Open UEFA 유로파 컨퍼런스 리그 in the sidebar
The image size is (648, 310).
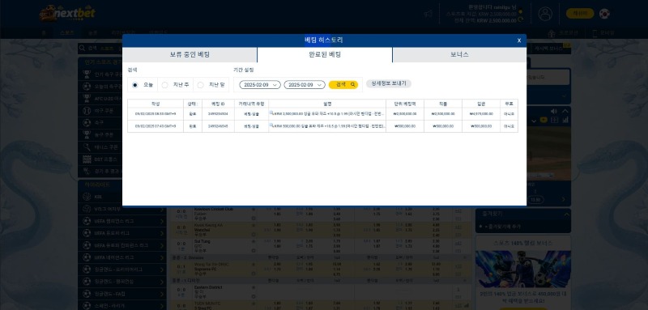pos(122,245)
